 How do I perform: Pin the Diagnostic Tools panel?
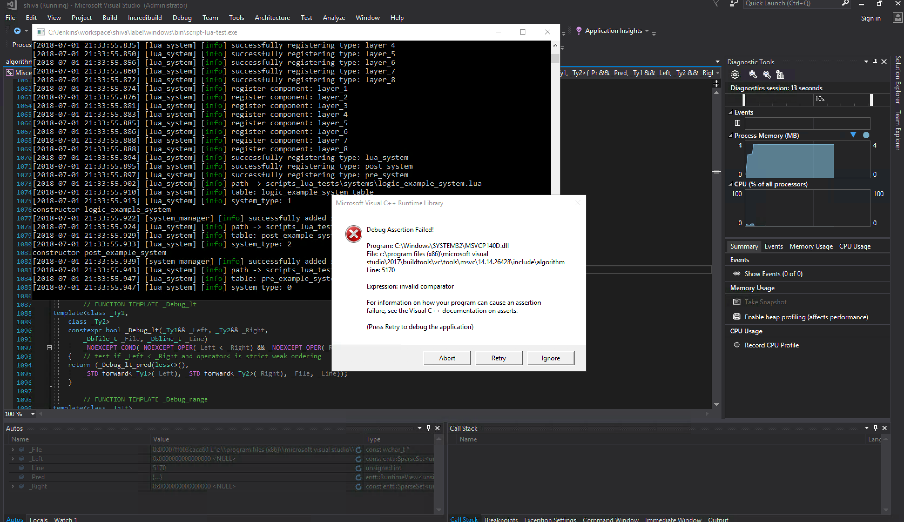pos(875,62)
